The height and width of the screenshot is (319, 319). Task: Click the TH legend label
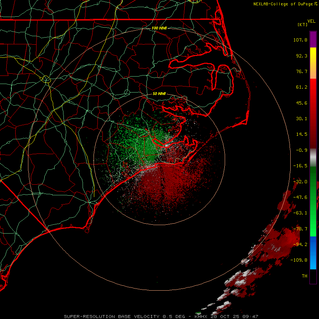[304, 276]
